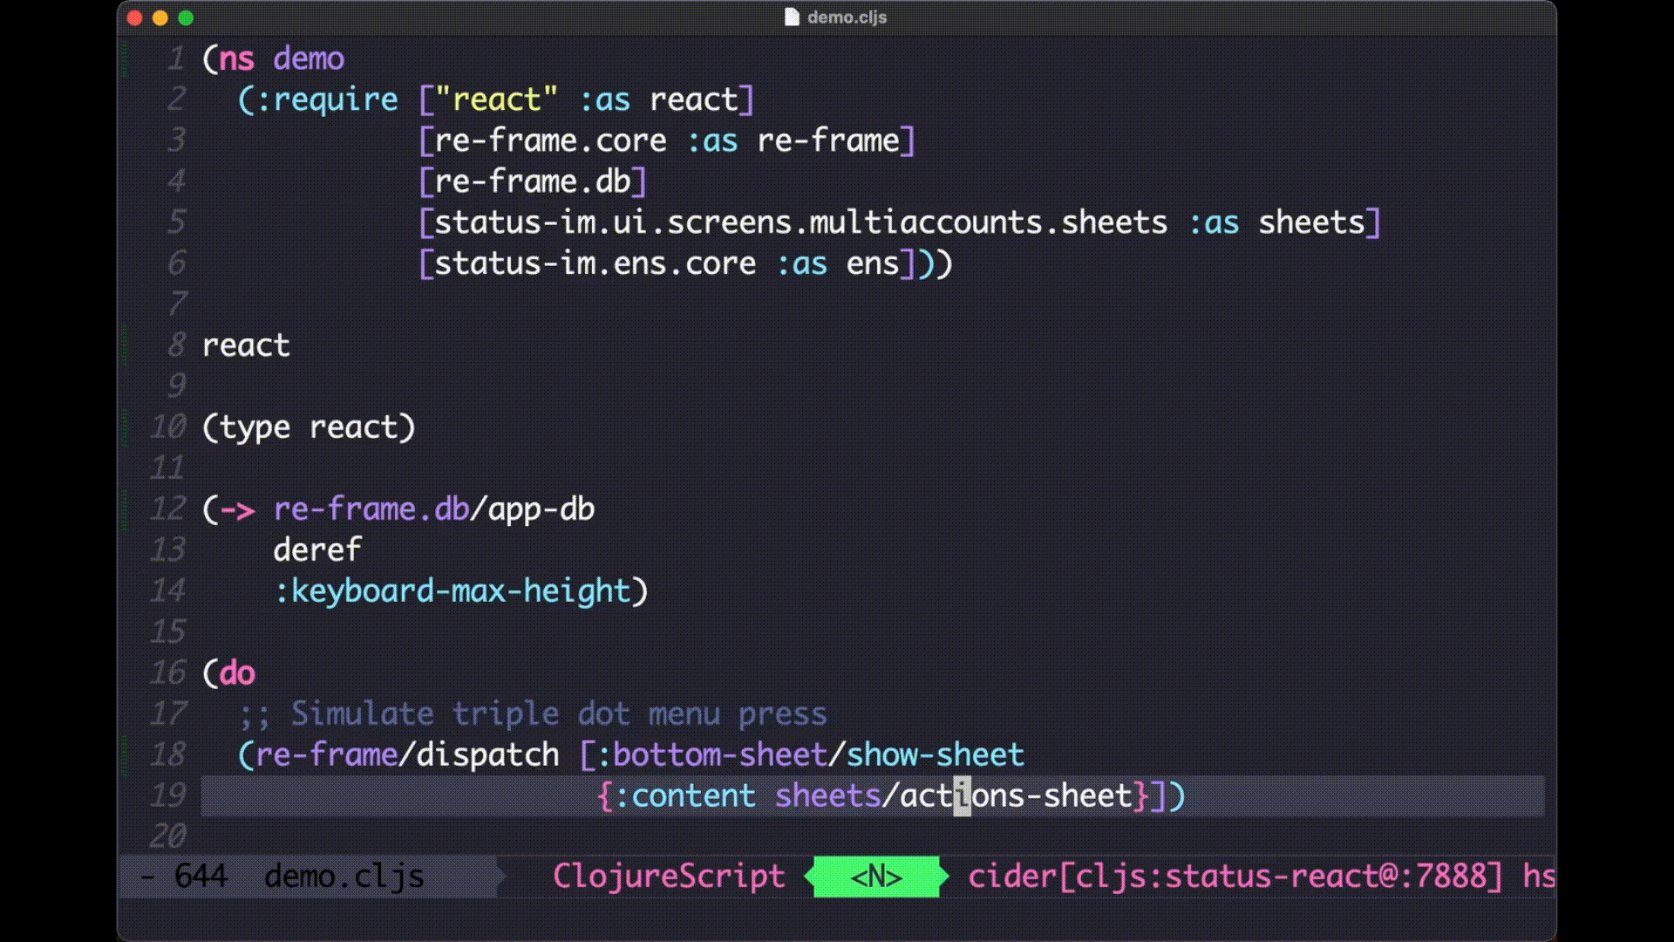Collapse the ns form opening paren on line 1
The height and width of the screenshot is (942, 1674).
[x=209, y=58]
